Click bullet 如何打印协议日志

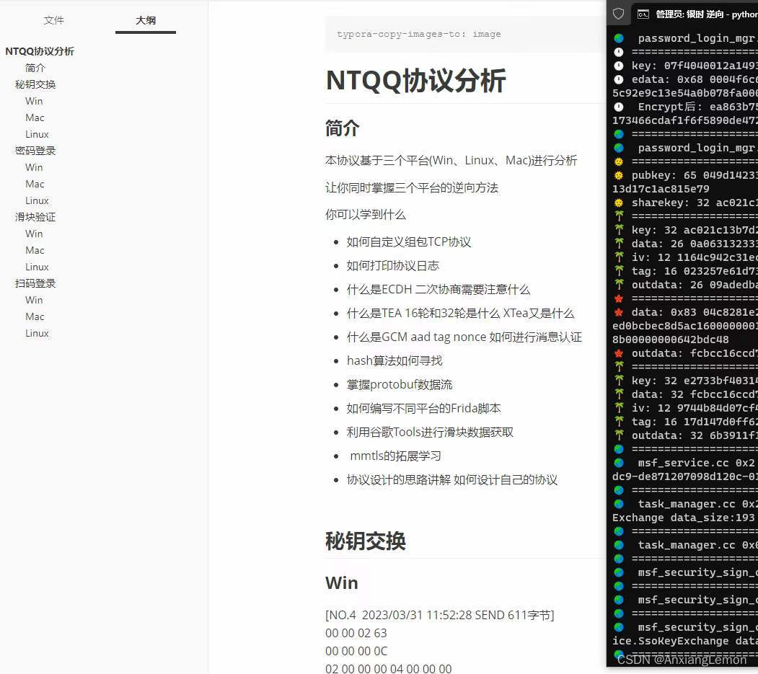[393, 265]
